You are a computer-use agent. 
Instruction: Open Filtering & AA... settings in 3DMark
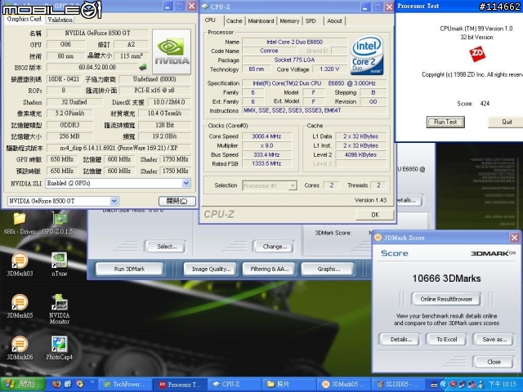point(270,269)
